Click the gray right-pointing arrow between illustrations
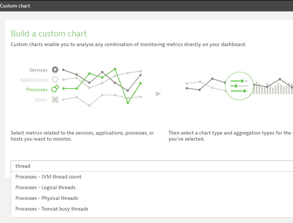This screenshot has height=223, width=293. (158, 94)
